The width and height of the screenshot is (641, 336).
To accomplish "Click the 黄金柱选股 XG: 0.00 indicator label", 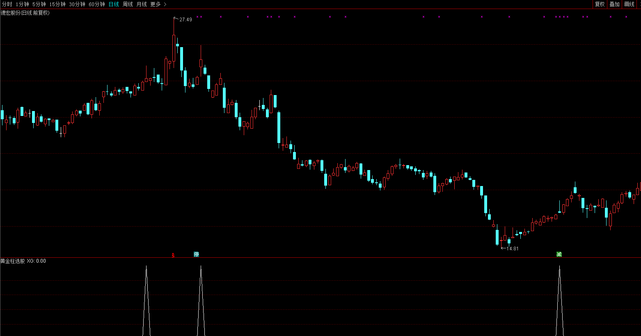I will pos(23,261).
